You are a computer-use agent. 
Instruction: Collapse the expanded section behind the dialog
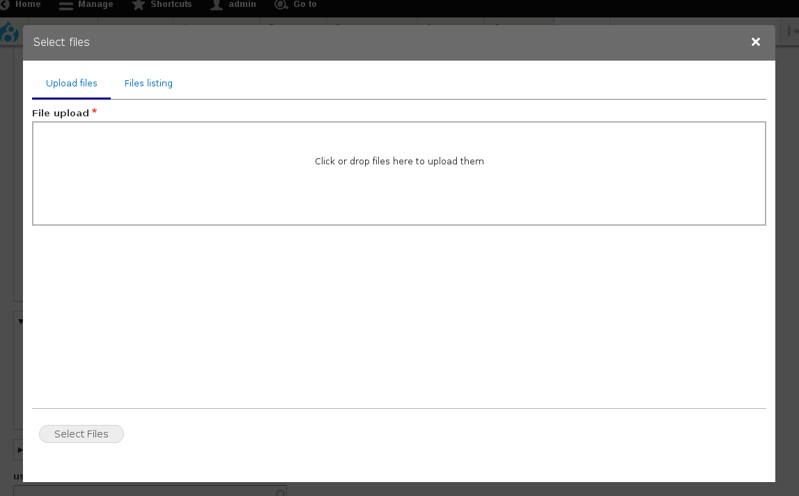point(20,322)
